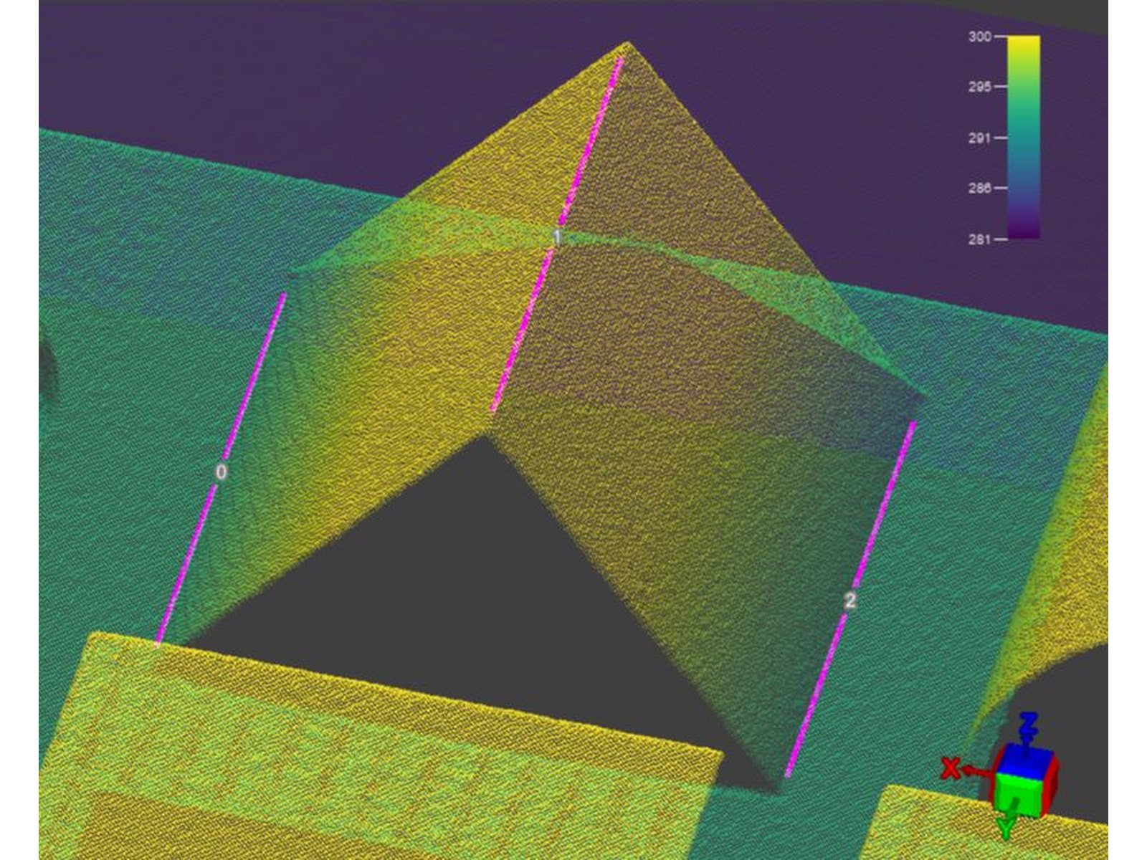Screen dimensions: 1147x860
Task: Click the measurement label 1 marker
Action: point(557,237)
